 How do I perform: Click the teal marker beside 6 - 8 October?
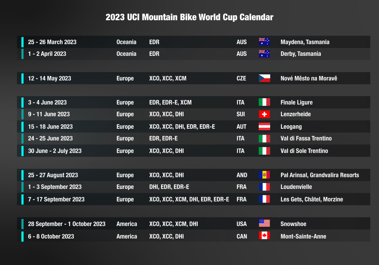coord(22,236)
